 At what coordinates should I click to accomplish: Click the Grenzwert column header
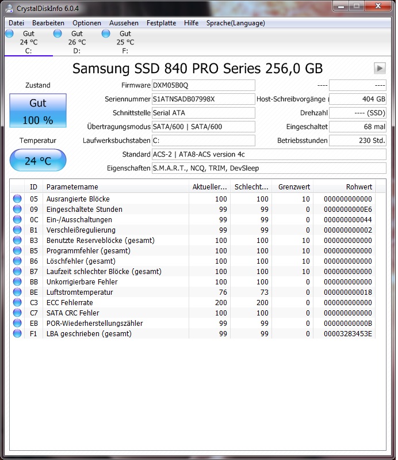(x=293, y=187)
